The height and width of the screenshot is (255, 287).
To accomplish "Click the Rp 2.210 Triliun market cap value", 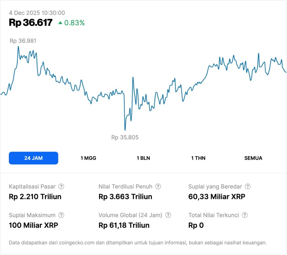I will pos(35,197).
